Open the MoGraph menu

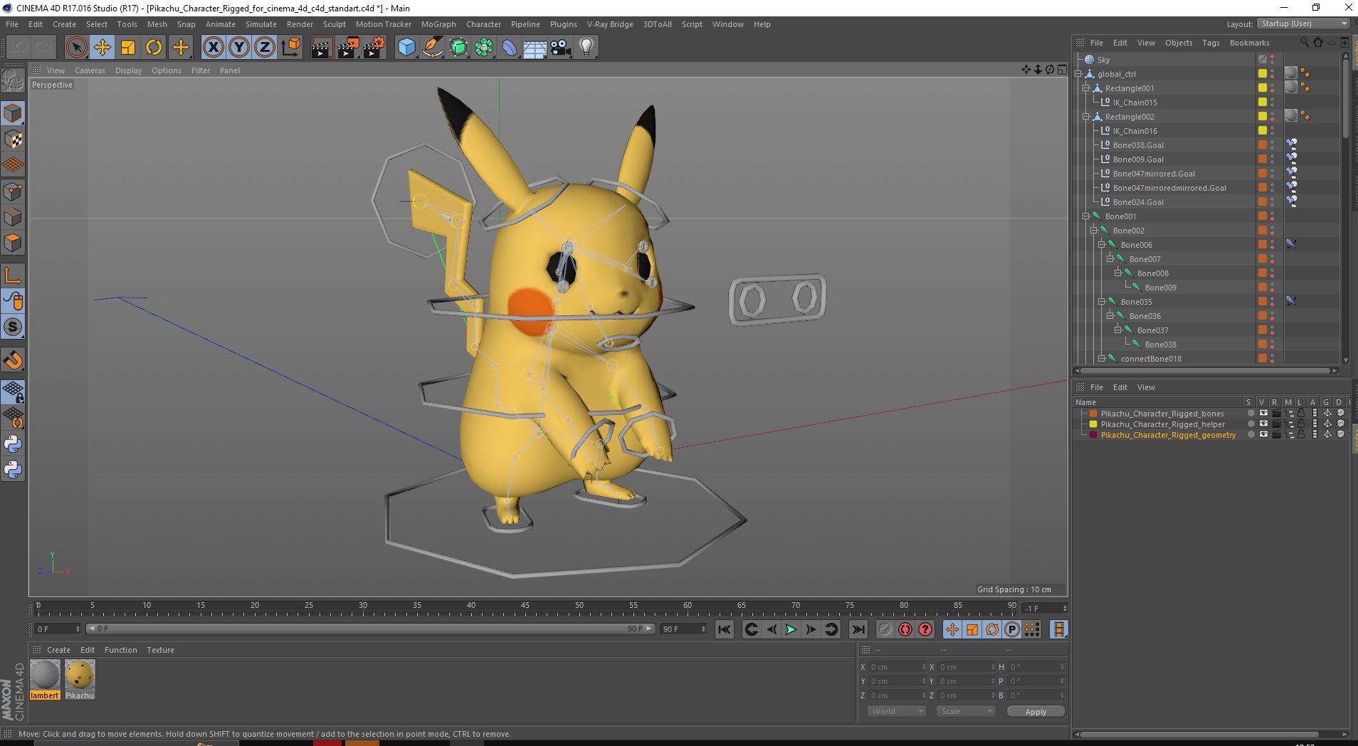pos(438,24)
